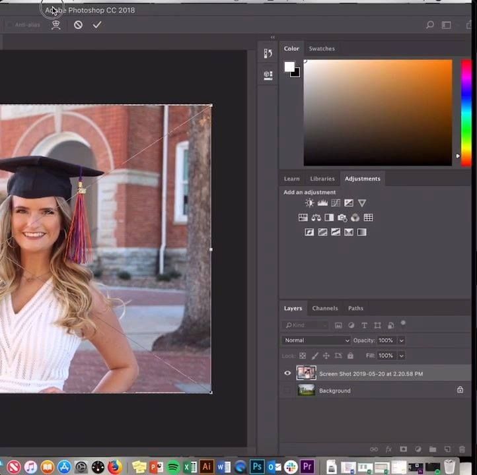Click the trash icon to delete layer
The height and width of the screenshot is (475, 477).
coord(462,449)
